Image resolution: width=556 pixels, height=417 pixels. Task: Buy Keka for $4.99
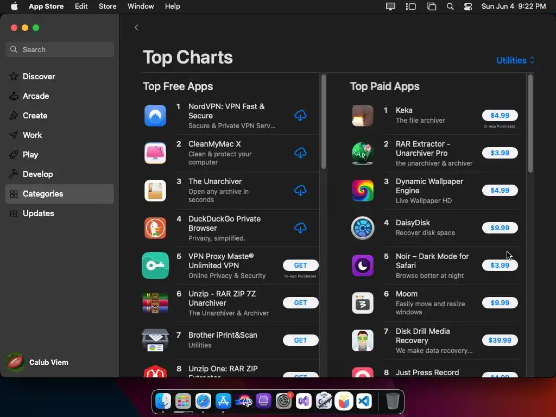(x=500, y=116)
